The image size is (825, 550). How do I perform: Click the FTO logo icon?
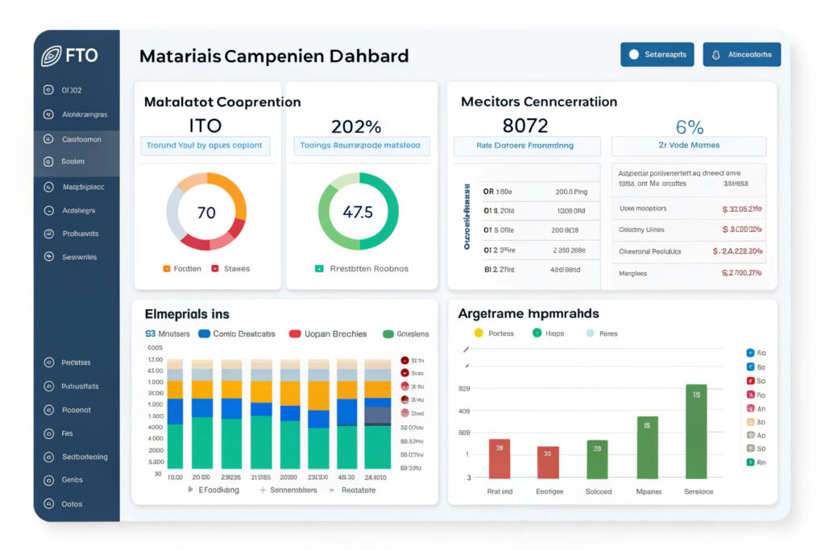coord(50,56)
